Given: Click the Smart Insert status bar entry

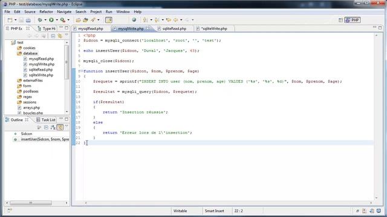Looking at the screenshot, I should point(214,211).
